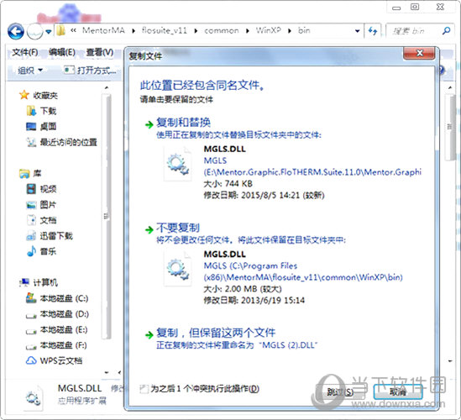Image resolution: width=461 pixels, height=420 pixels.
Task: Click the 跳过(S) button
Action: click(340, 391)
